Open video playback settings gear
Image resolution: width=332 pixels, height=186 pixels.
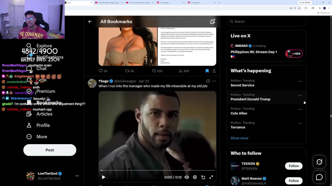(x=195, y=177)
